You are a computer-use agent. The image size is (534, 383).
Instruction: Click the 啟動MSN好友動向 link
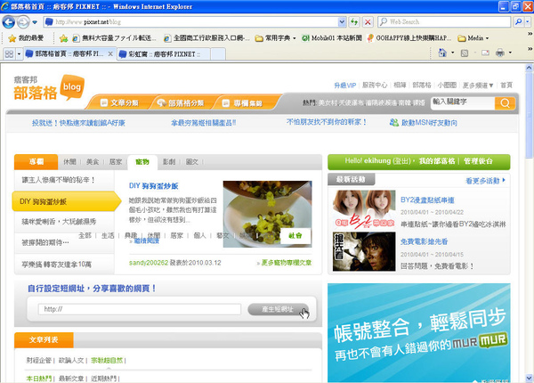pos(424,123)
